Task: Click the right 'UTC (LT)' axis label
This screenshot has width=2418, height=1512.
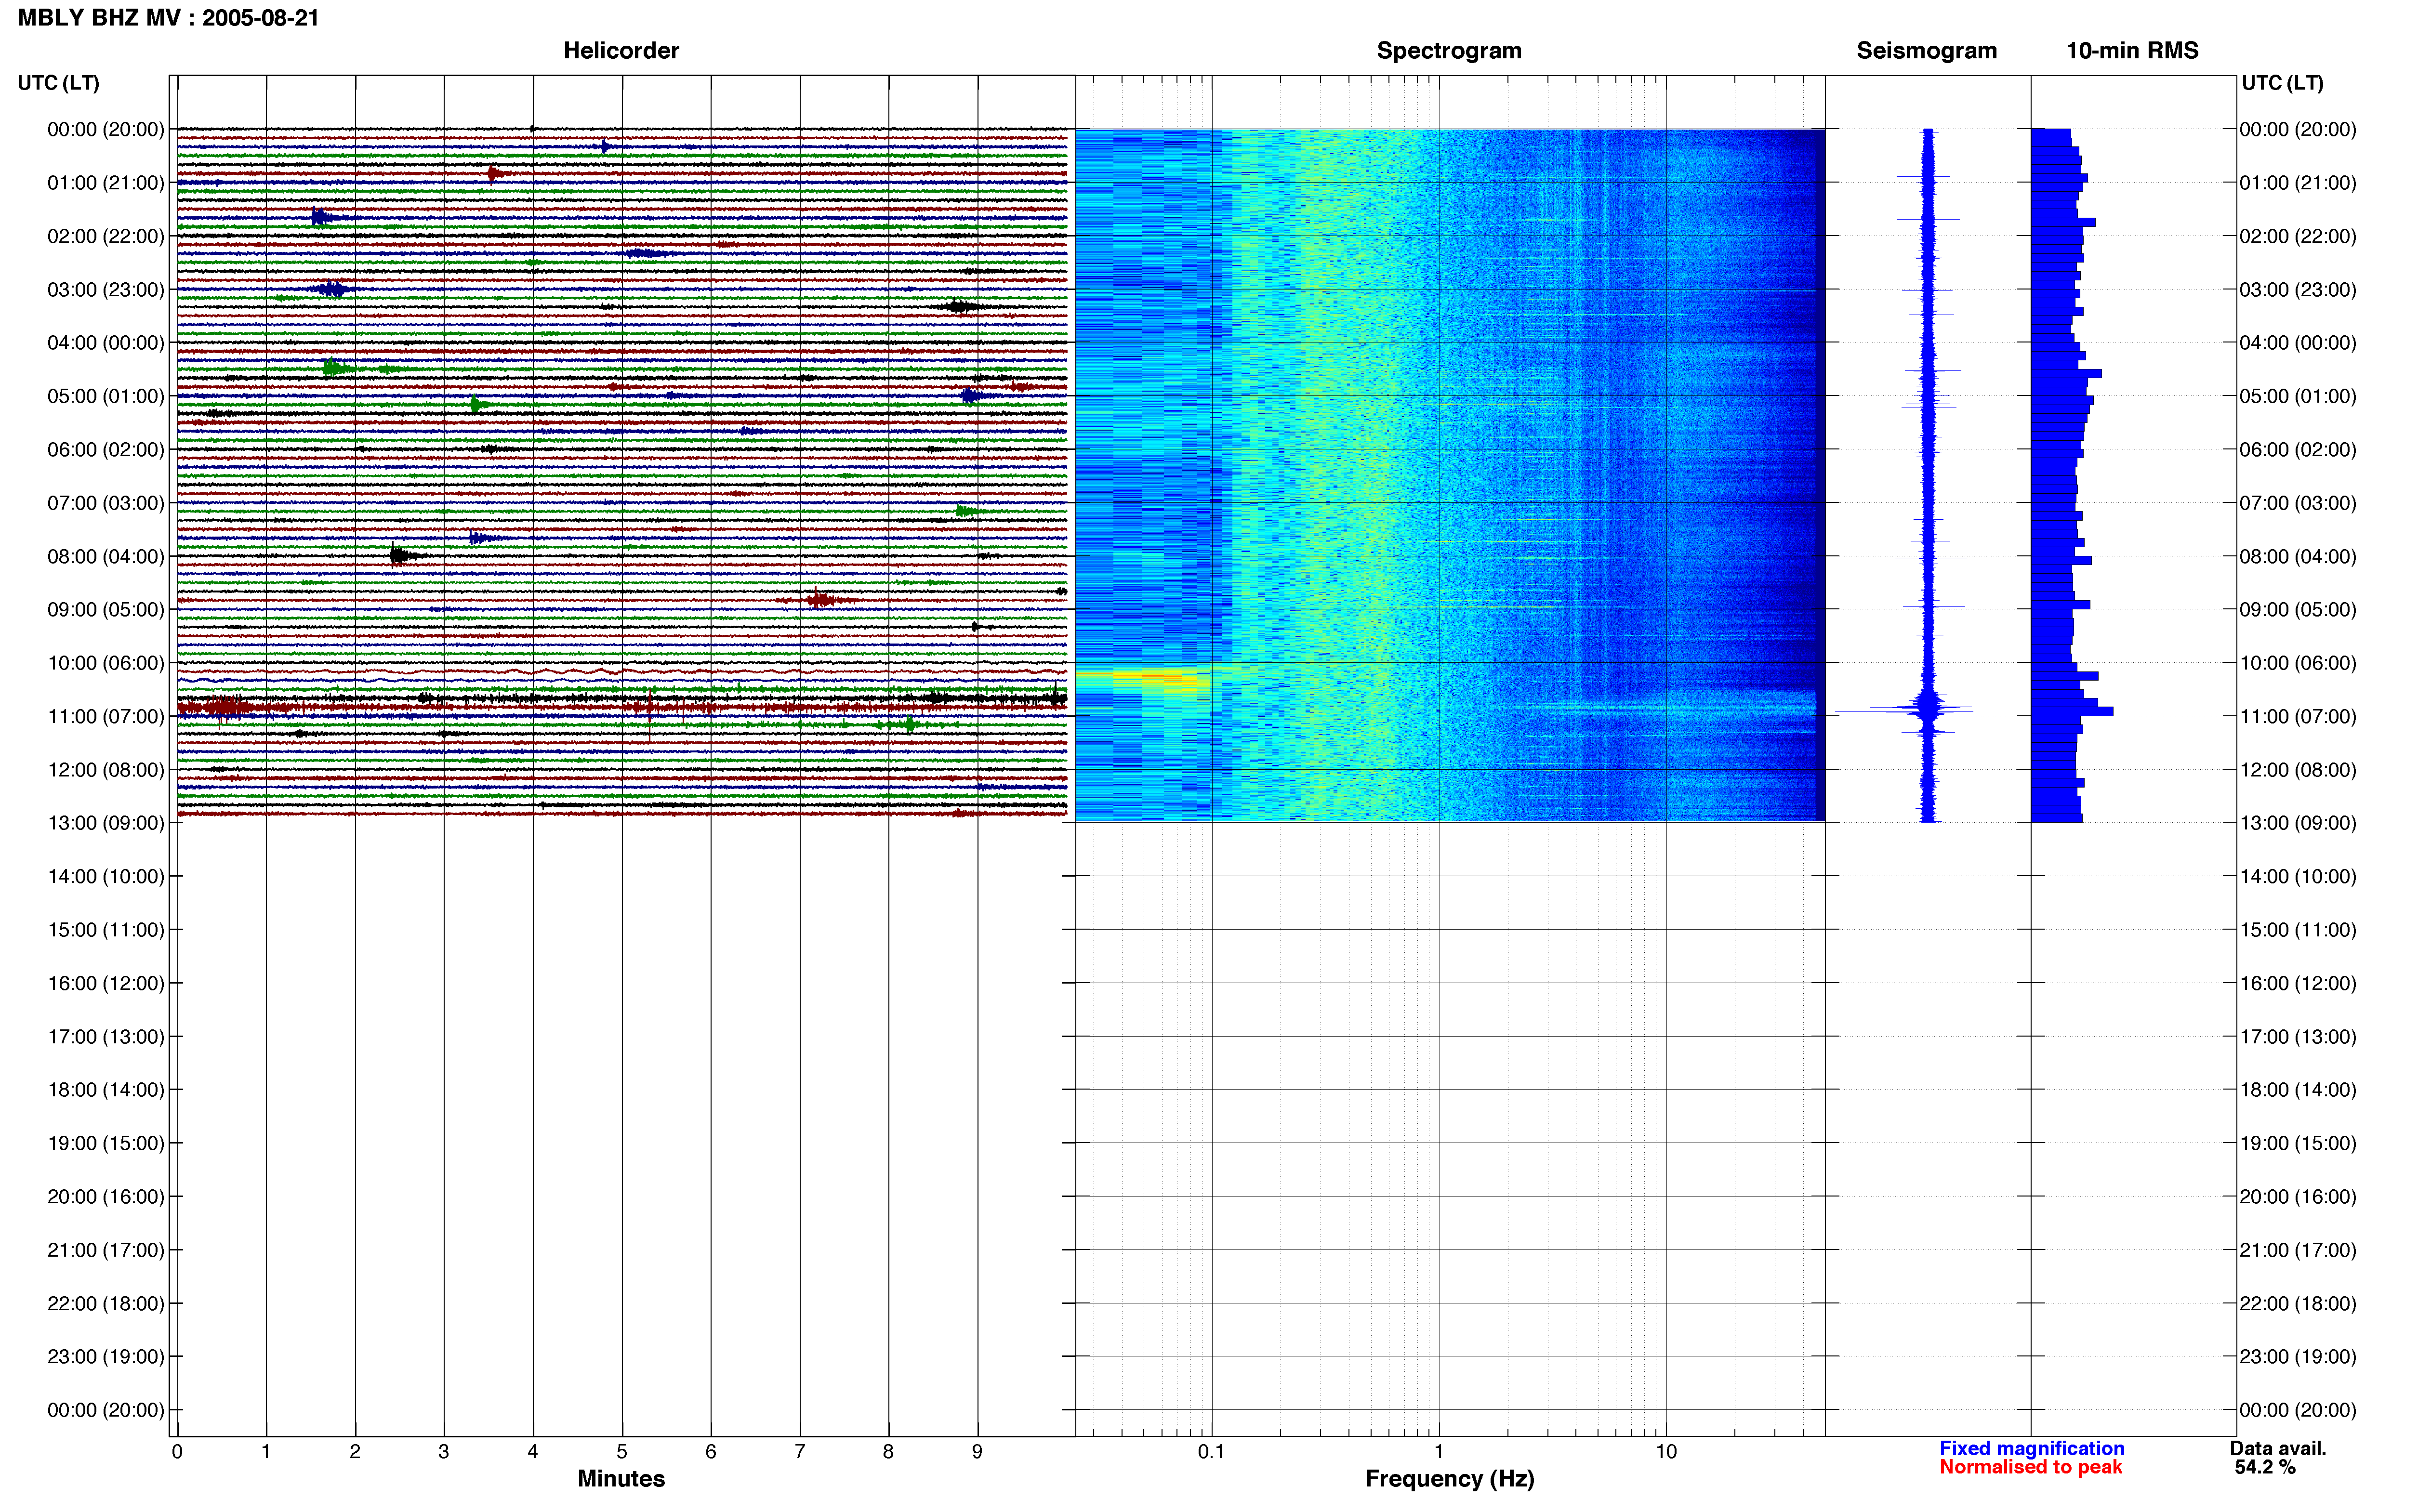Action: [2282, 82]
